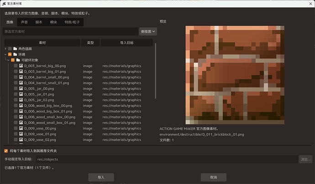The image size is (315, 184).
Task: Collapse the 环境 folder node
Action: [5, 54]
